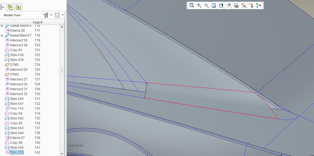Click the Swept Blend 7 feature icon
This screenshot has width=314, height=156.
tap(7, 35)
